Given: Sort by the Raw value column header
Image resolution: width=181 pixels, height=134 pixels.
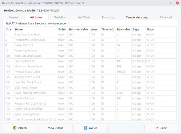Looking at the screenshot, I should pyautogui.click(x=123, y=29).
